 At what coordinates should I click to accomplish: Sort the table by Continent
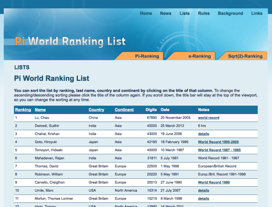(x=123, y=110)
